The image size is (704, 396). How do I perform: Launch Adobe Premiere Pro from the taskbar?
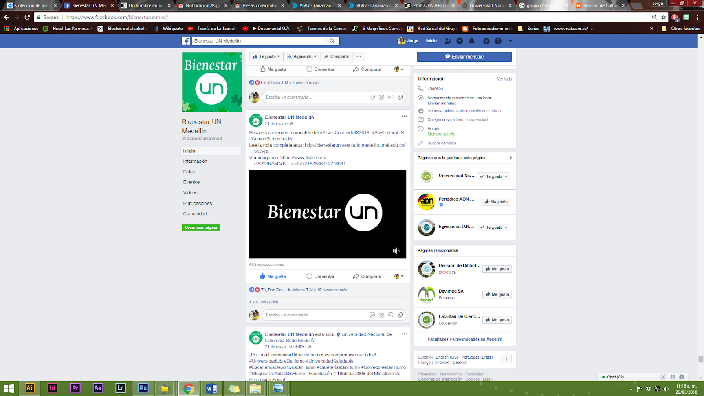(x=75, y=388)
